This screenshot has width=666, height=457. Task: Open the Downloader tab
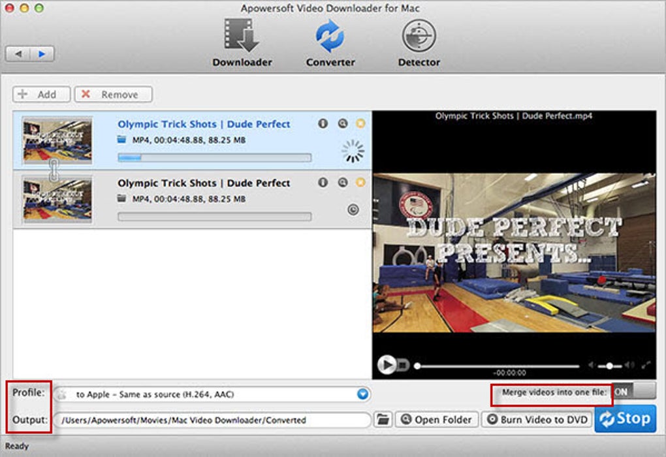tap(242, 42)
